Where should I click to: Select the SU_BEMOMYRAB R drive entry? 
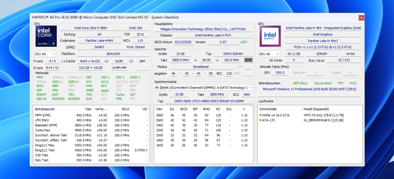pyautogui.click(x=323, y=120)
